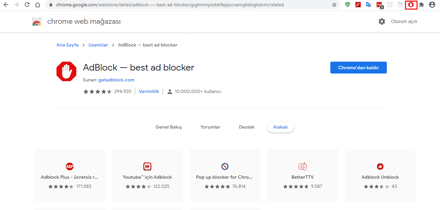Screen dimensions: 440x210
Task: Click the 9.587 rating count
Action: tap(316, 187)
